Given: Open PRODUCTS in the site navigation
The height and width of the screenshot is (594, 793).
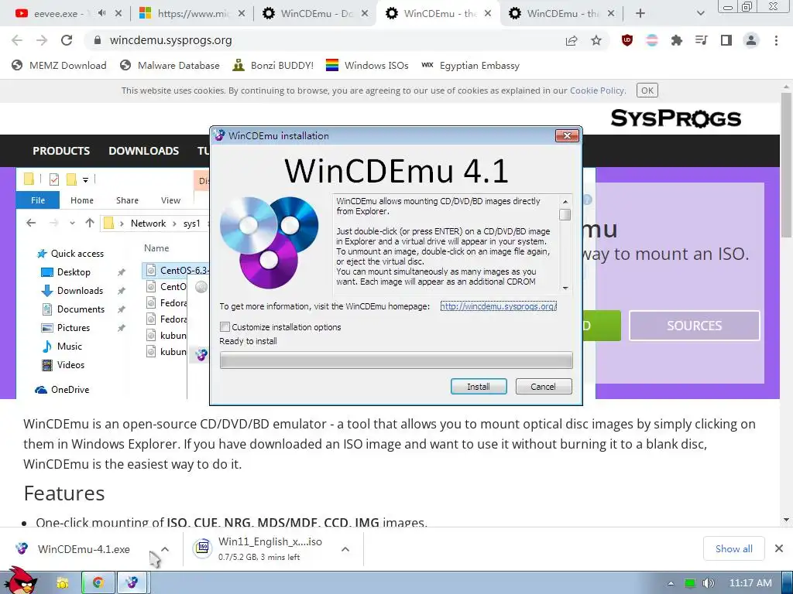Looking at the screenshot, I should [61, 151].
